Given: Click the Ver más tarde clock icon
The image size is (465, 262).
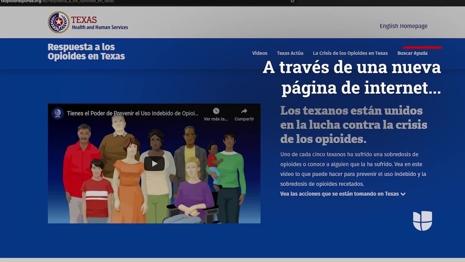Looking at the screenshot, I should 216,111.
